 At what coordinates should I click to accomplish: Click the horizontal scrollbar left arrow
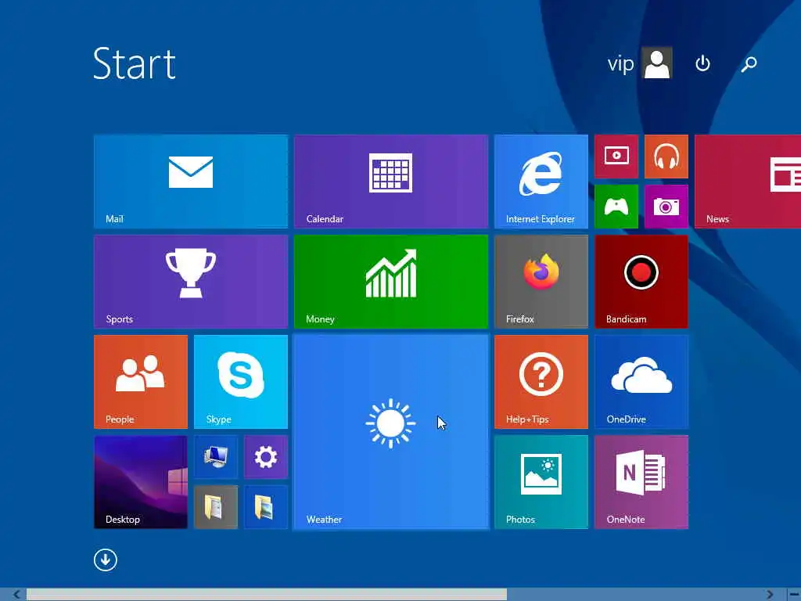[16, 595]
